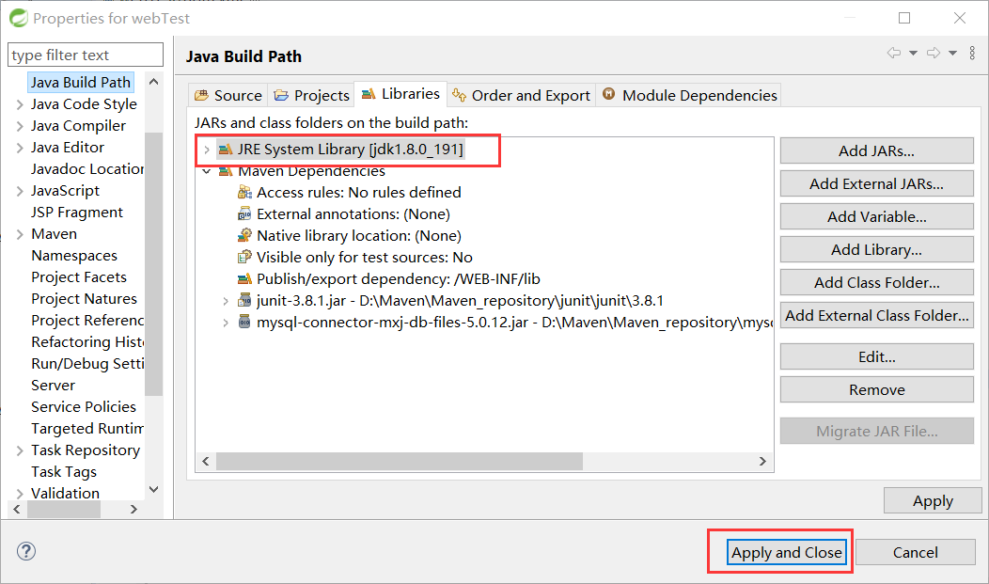Expand Task Repository in sidebar
Image resolution: width=989 pixels, height=584 pixels.
click(20, 450)
